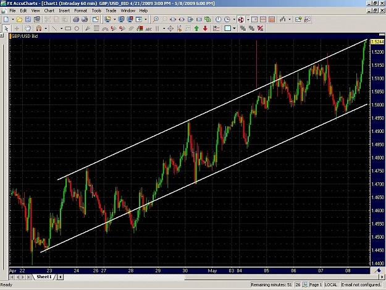The height and width of the screenshot is (290, 386).
Task: Click the red down arrow marker
Action: pos(205,28)
